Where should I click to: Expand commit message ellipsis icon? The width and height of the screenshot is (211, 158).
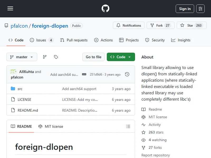coord(84,75)
